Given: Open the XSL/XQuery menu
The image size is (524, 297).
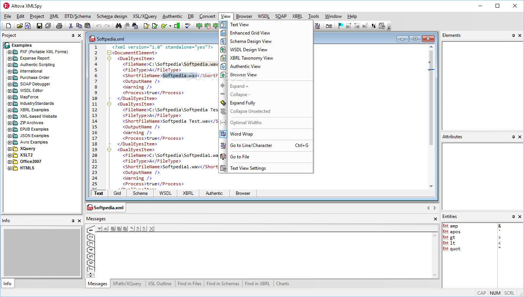Looking at the screenshot, I should pyautogui.click(x=145, y=16).
